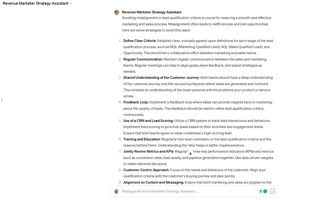
Task: Click the assistant's tree avatar image
Action: [x=117, y=12]
